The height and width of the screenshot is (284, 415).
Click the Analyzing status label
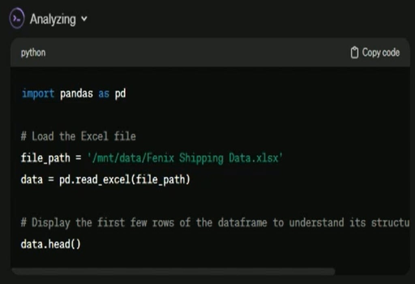(x=53, y=19)
